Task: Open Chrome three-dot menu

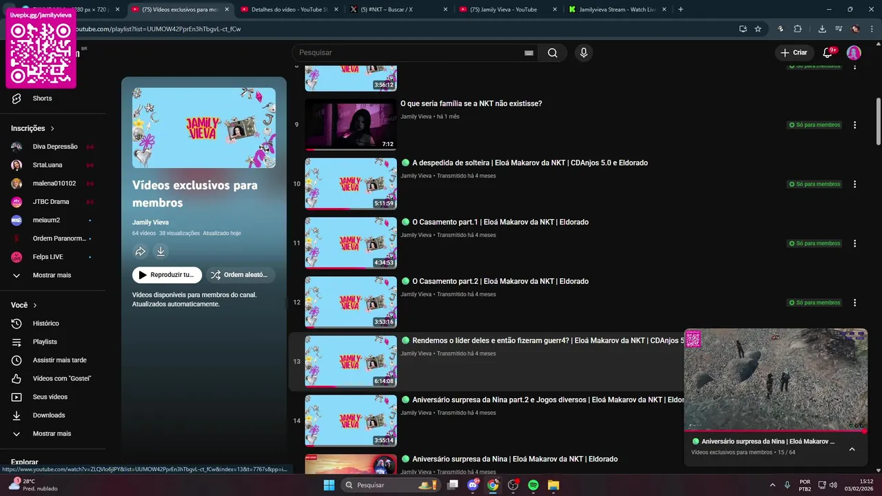Action: [871, 29]
